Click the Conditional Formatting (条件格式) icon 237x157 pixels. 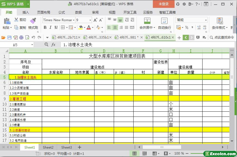220,21
